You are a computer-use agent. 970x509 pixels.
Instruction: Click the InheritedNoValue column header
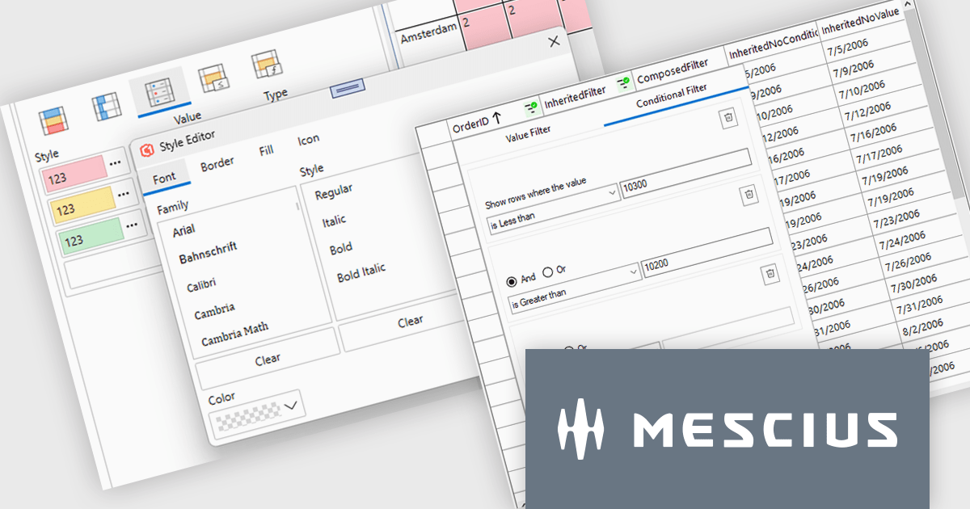(861, 23)
